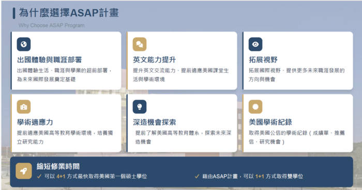Click description 提前適應美國高等教育學術環境
This screenshot has height=190, width=362.
click(x=65, y=137)
